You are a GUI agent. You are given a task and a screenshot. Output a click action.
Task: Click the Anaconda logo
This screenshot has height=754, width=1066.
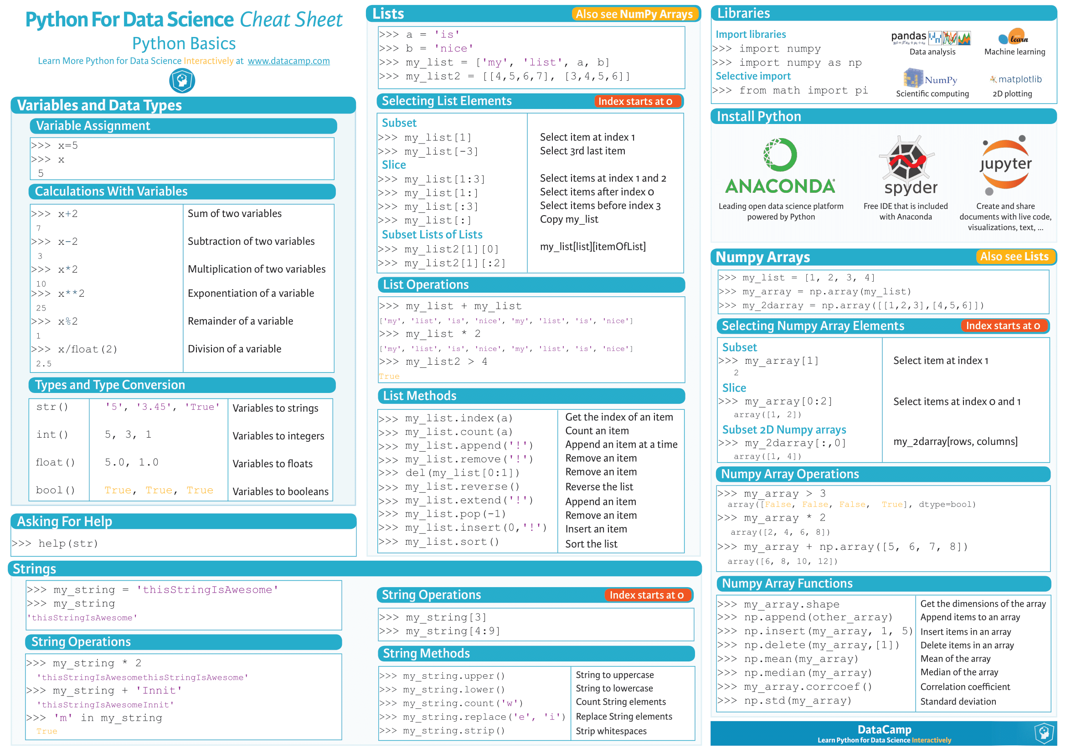(780, 166)
